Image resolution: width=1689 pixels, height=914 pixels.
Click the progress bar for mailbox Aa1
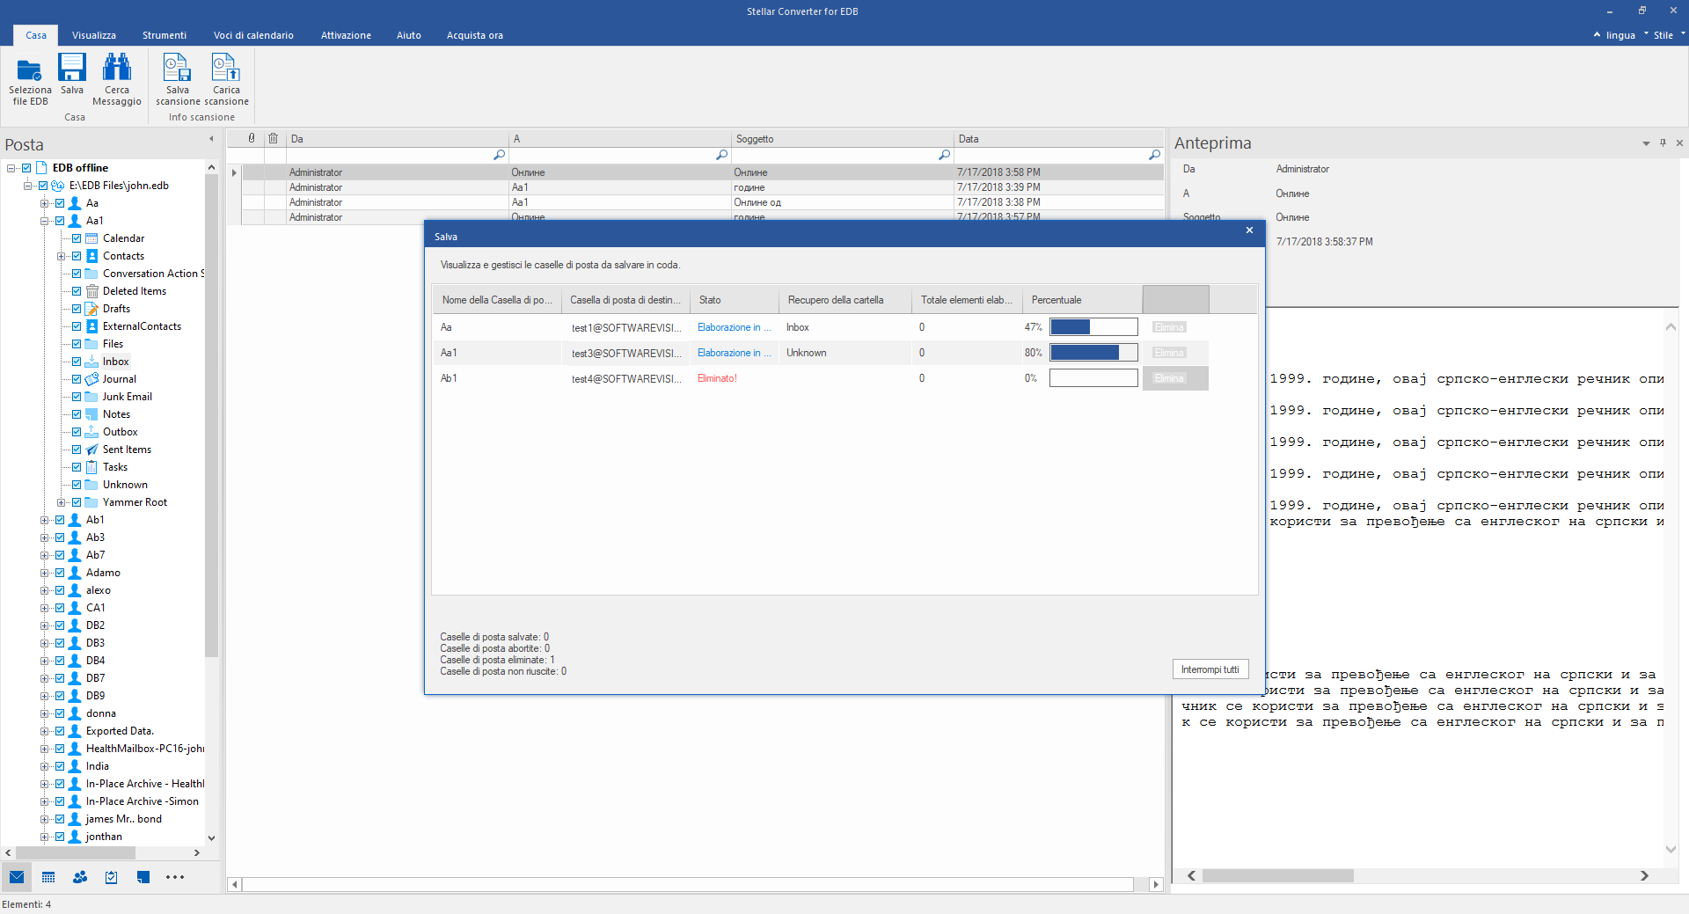[x=1093, y=353]
